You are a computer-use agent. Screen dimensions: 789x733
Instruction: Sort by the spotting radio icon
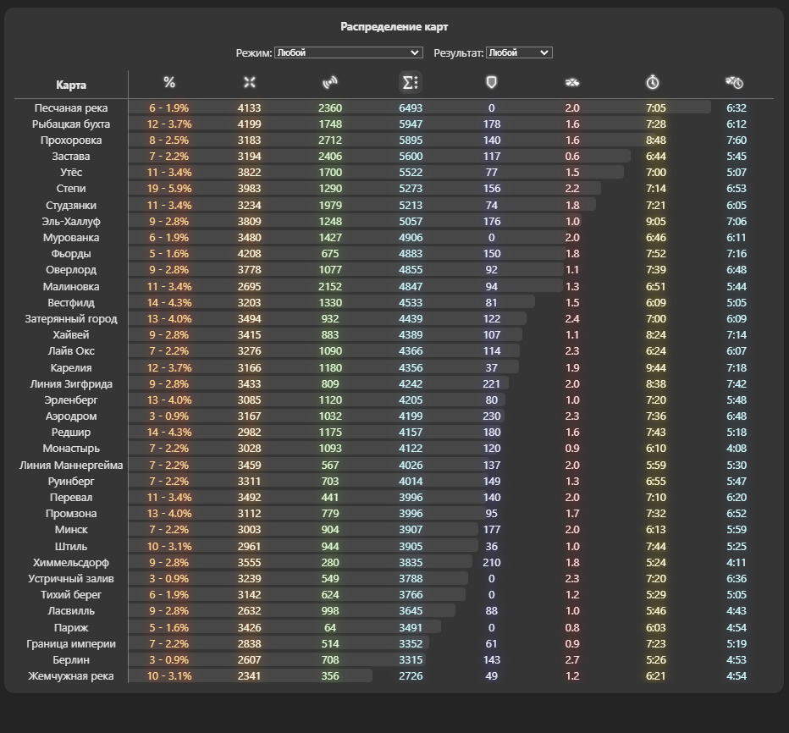pos(330,82)
